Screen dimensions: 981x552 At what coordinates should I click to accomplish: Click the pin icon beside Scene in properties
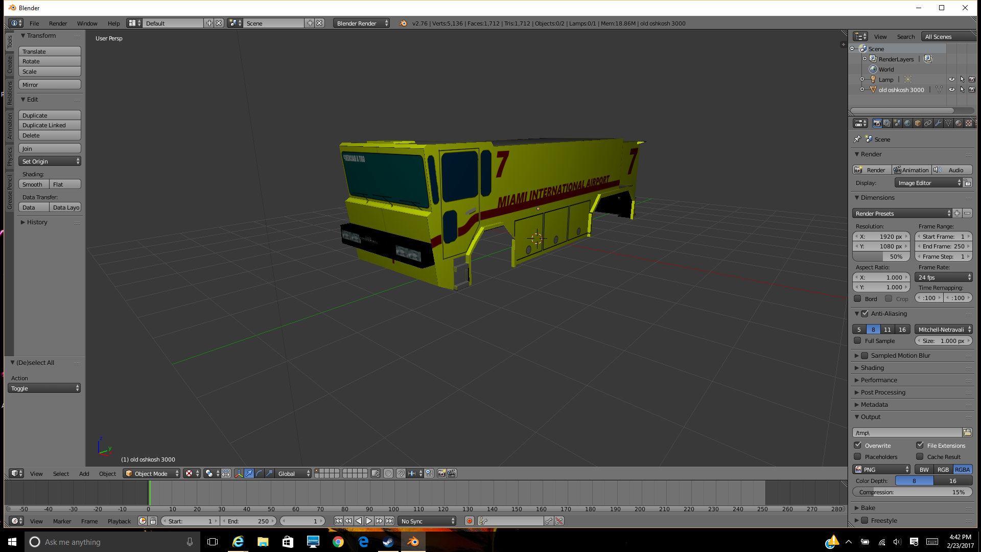[x=857, y=139]
